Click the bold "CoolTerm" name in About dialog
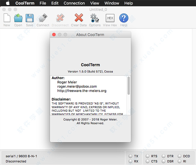This screenshot has height=165, width=196. click(x=90, y=65)
